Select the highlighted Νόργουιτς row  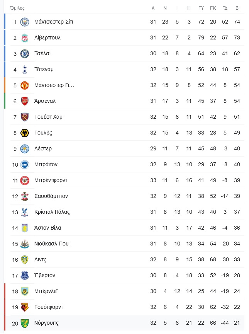point(124,323)
